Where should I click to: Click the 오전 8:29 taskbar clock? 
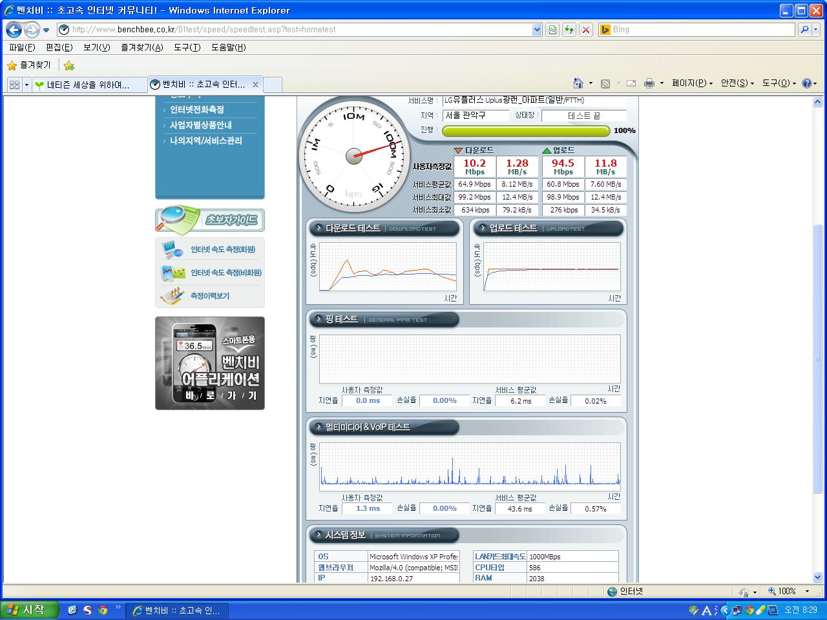point(801,610)
